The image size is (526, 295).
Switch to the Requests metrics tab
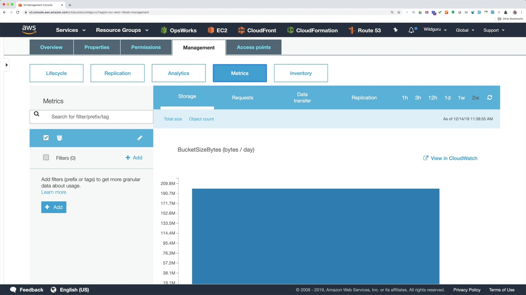(242, 98)
